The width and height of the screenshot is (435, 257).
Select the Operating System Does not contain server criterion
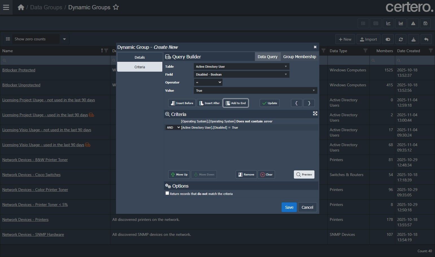point(241,121)
